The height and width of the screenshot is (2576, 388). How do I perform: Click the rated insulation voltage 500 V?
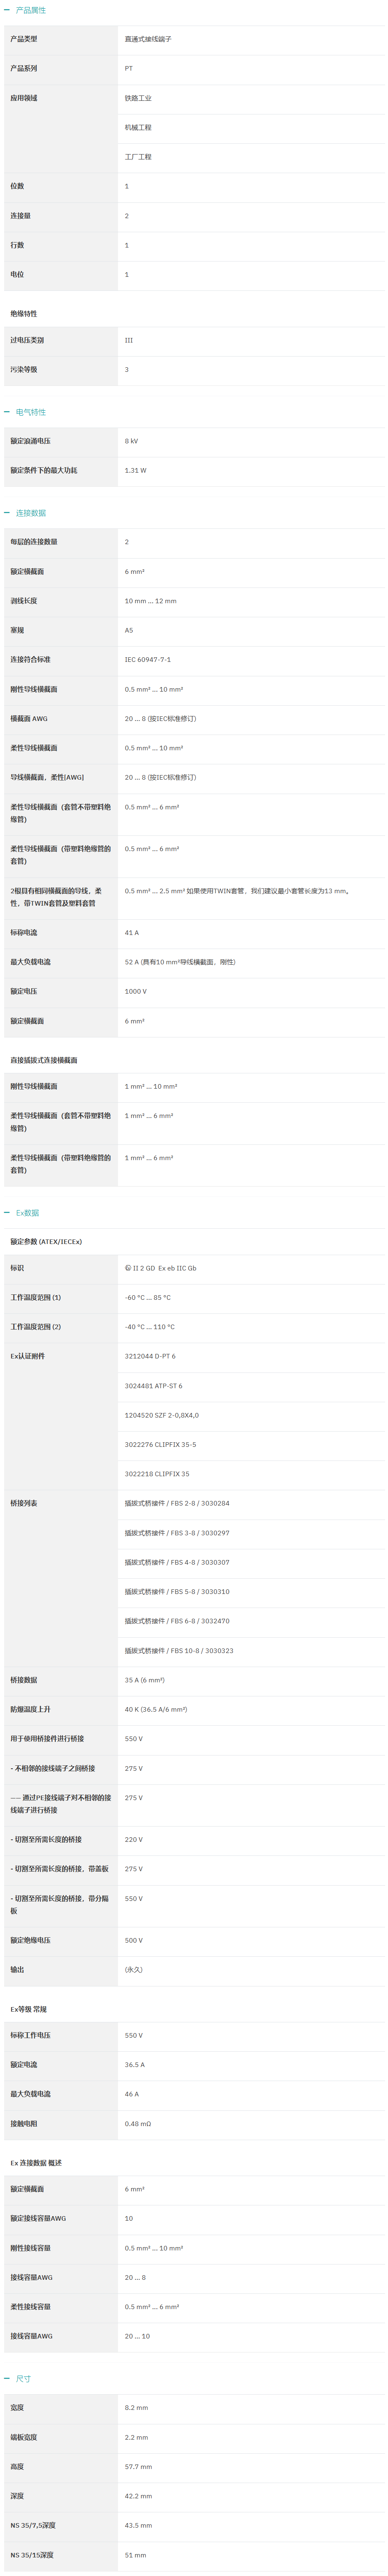coord(134,1940)
